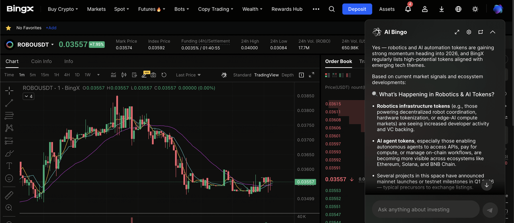Switch order book to horizontal view
This screenshot has height=223, width=514.
tap(335, 75)
